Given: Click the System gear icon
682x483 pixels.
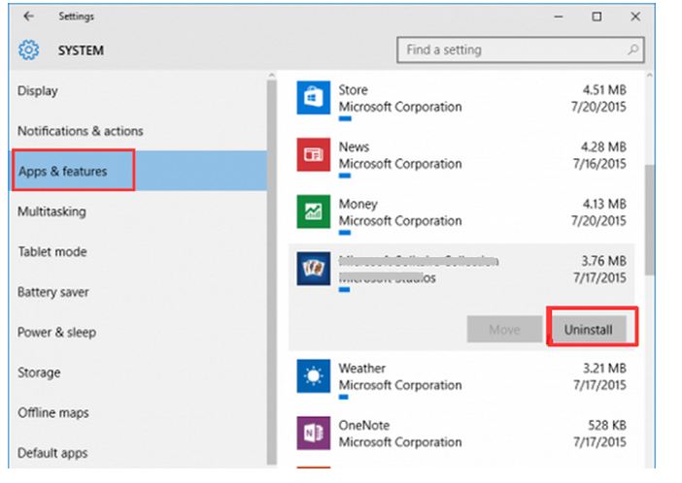Looking at the screenshot, I should [29, 50].
